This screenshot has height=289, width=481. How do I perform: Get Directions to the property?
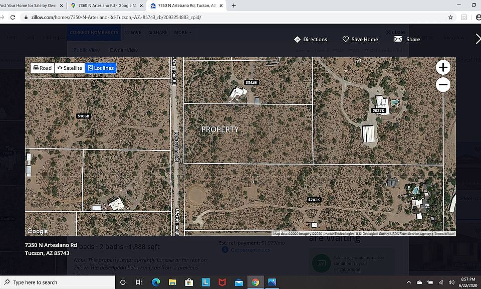pos(310,39)
